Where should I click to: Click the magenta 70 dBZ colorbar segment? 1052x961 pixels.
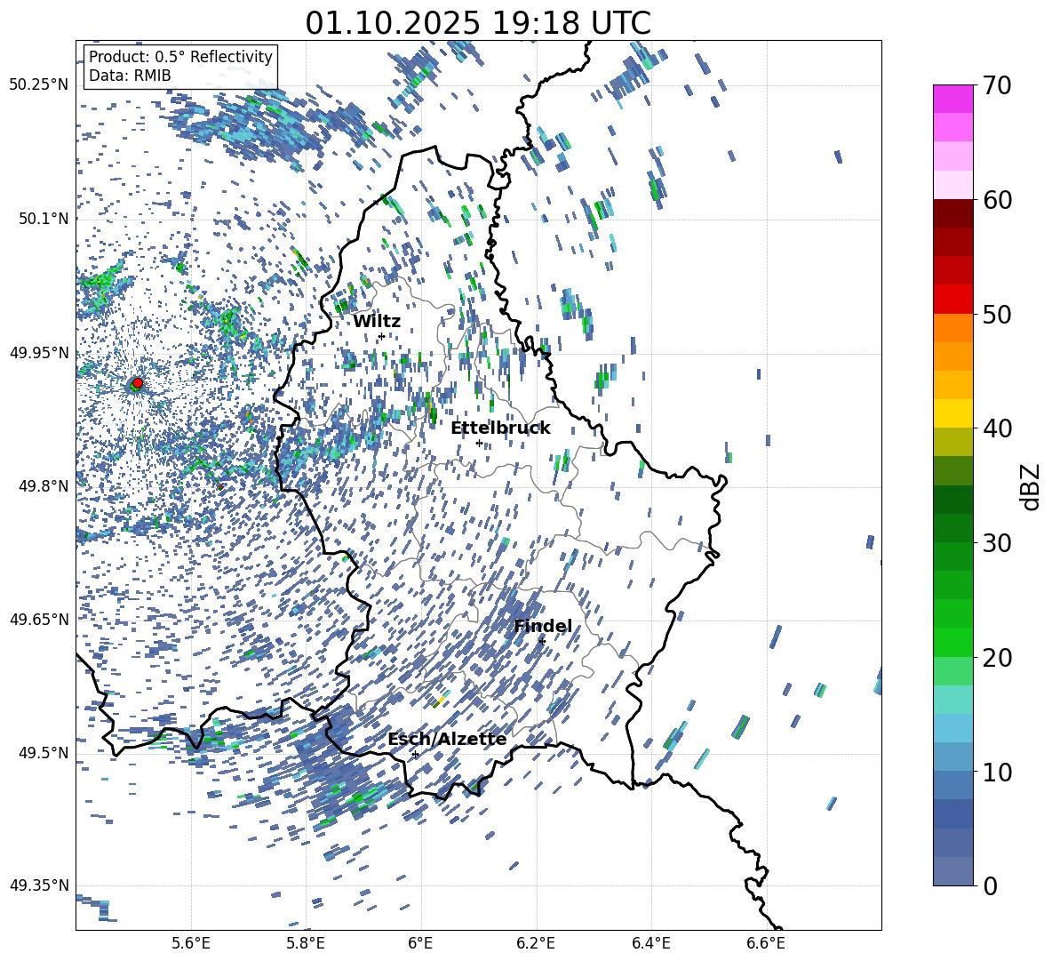tap(952, 99)
